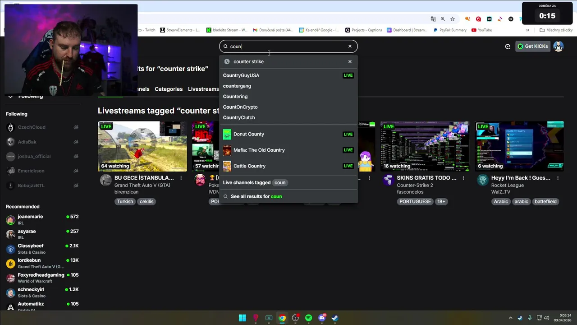Open Mafia: The Old Country category
Viewport: 577px width, 325px height.
pos(288,150)
